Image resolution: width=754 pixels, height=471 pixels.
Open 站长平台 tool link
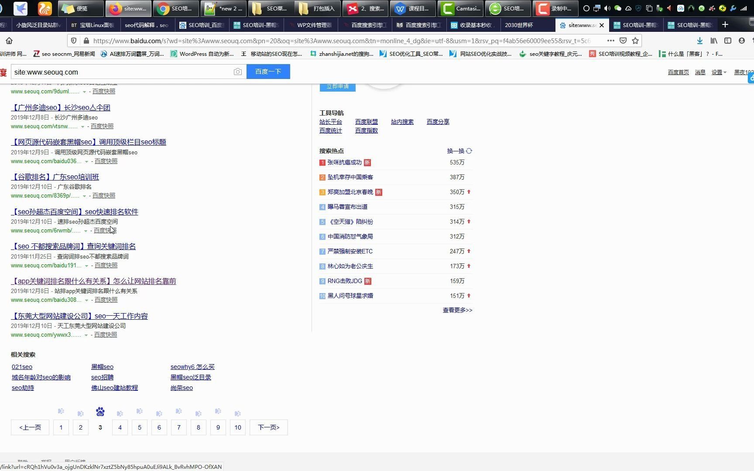click(331, 122)
